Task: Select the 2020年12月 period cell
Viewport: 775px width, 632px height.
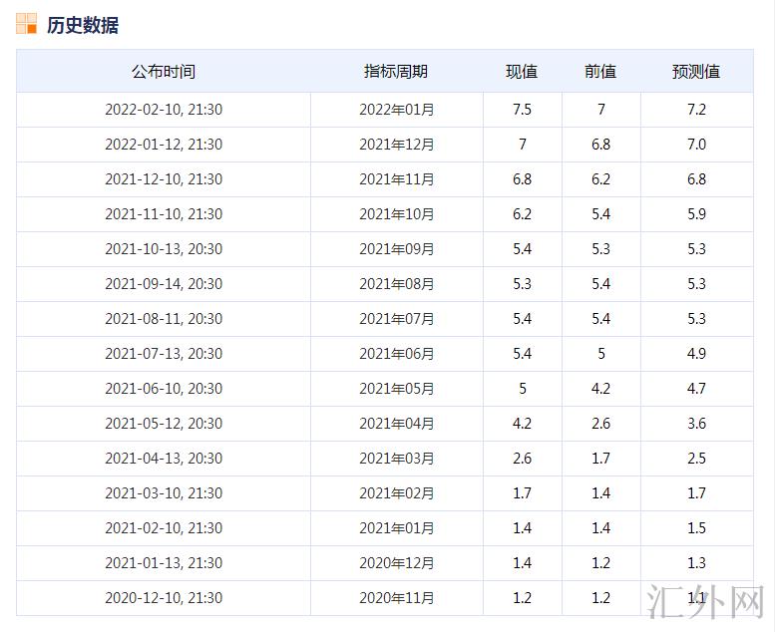Action: tap(396, 563)
